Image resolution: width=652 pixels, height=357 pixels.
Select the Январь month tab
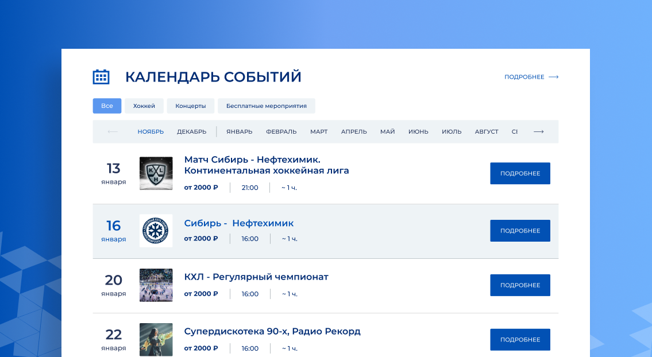(x=239, y=131)
